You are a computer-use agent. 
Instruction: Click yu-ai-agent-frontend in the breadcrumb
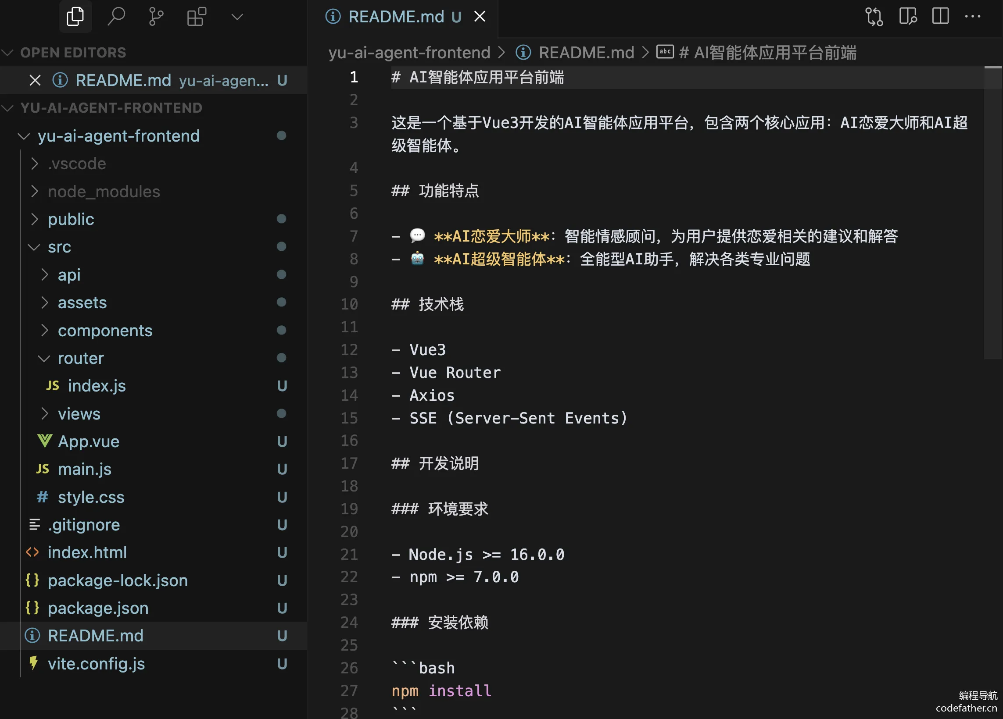click(x=409, y=53)
